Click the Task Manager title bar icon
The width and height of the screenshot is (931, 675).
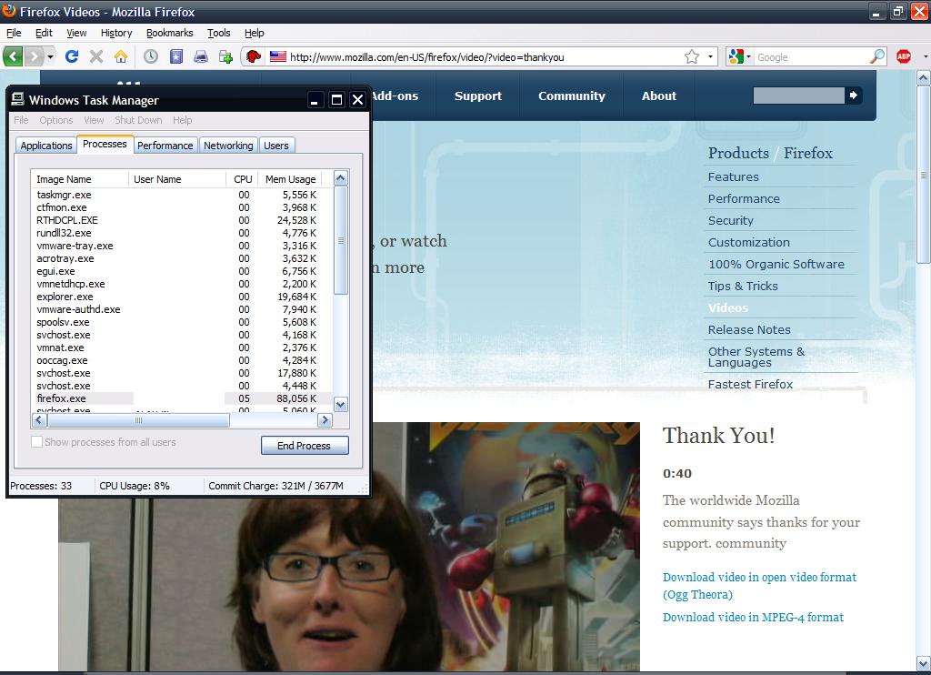coord(18,99)
